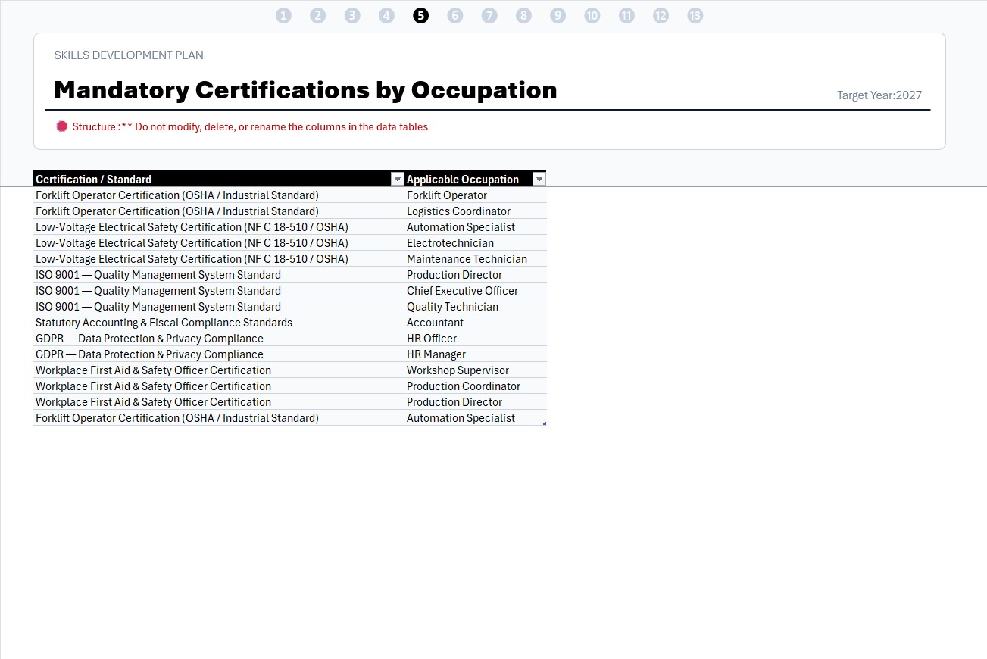
Task: Select ISO 9001 cell in Quality Technician row
Action: point(219,307)
